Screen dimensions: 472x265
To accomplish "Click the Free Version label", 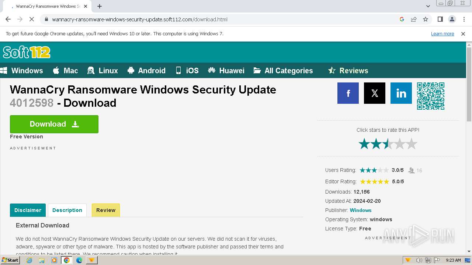I will (27, 137).
